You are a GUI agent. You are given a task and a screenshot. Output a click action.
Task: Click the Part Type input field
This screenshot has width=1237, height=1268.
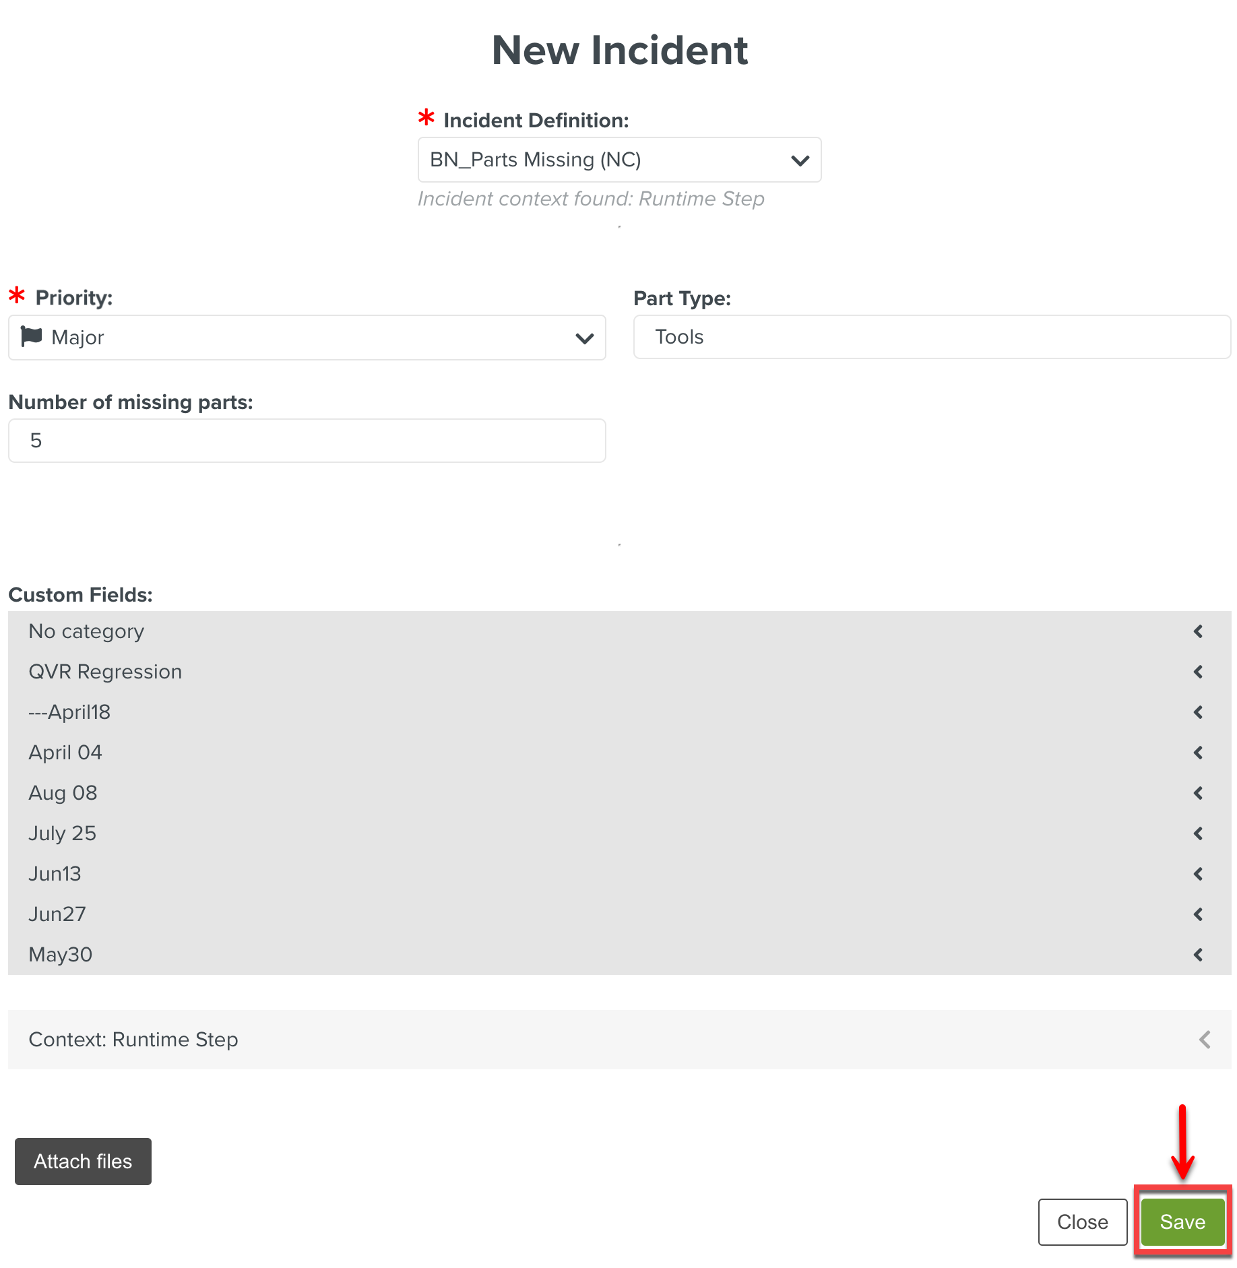click(x=931, y=337)
